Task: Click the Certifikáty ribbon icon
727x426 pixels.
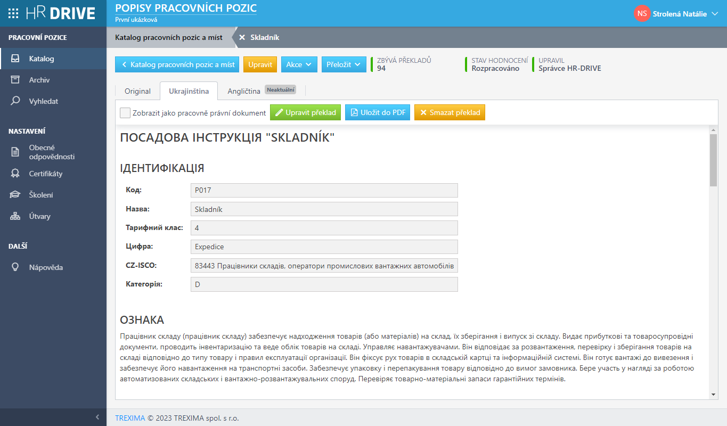Action: [15, 174]
